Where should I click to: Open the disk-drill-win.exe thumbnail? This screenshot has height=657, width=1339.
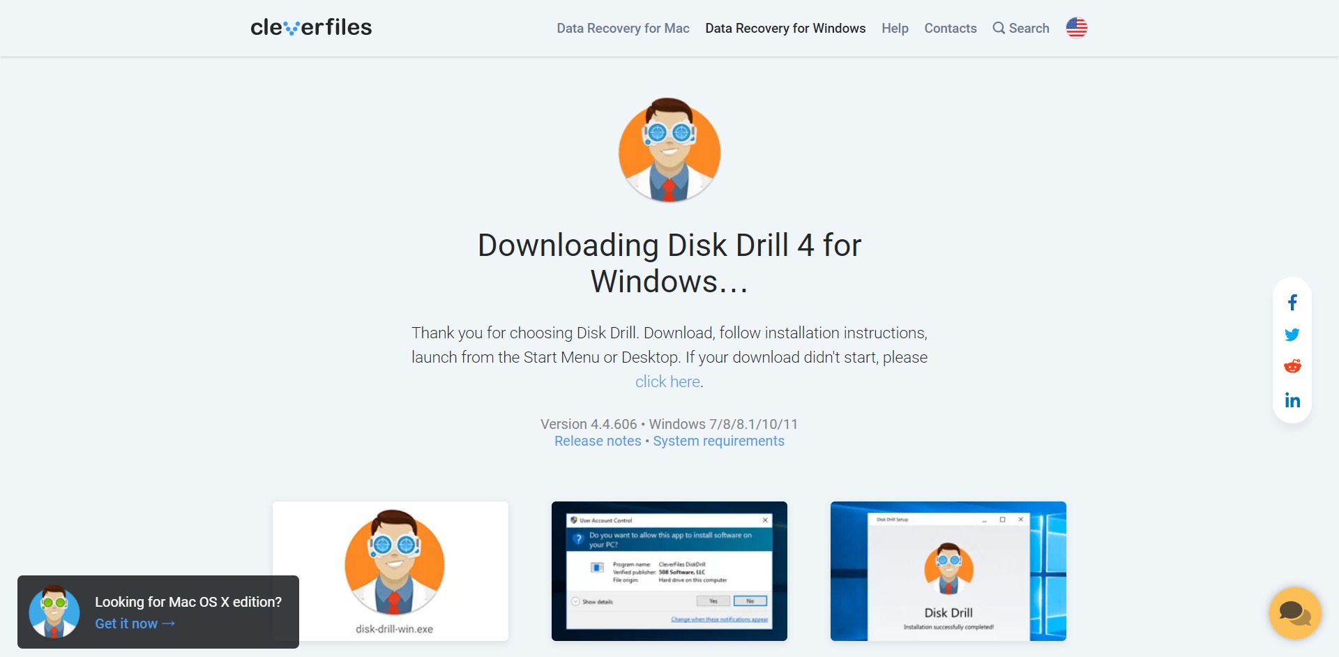(x=391, y=571)
